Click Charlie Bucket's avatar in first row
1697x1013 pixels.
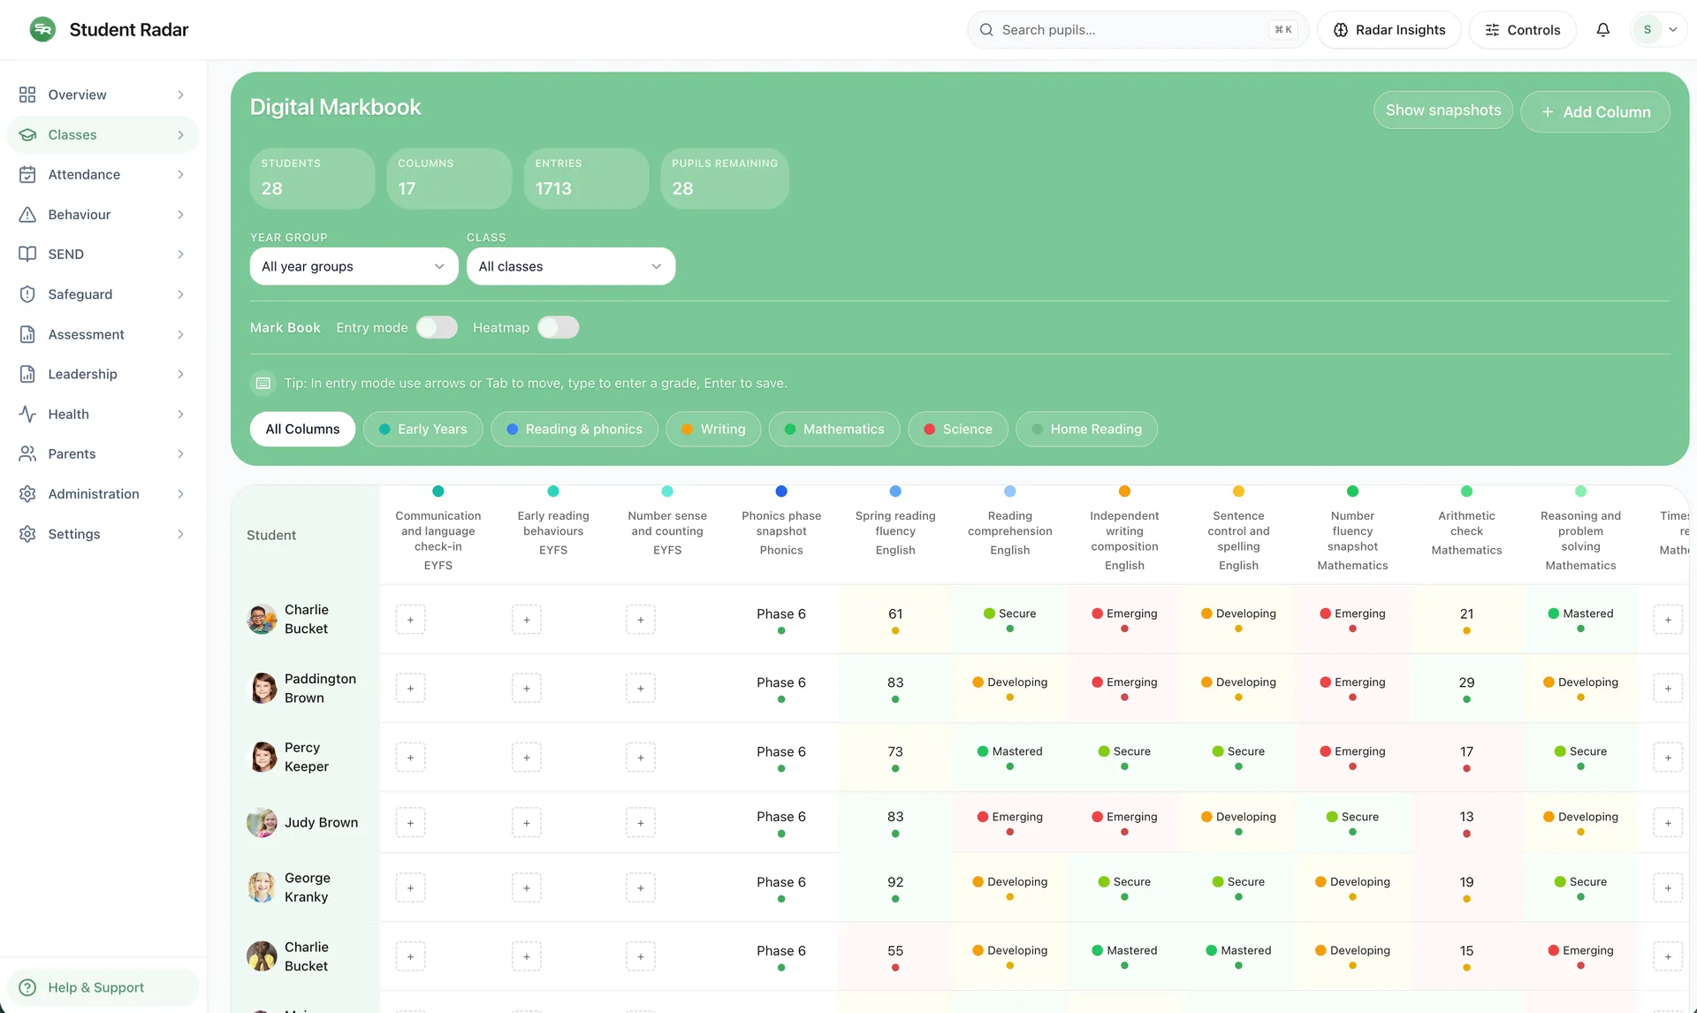(x=262, y=620)
